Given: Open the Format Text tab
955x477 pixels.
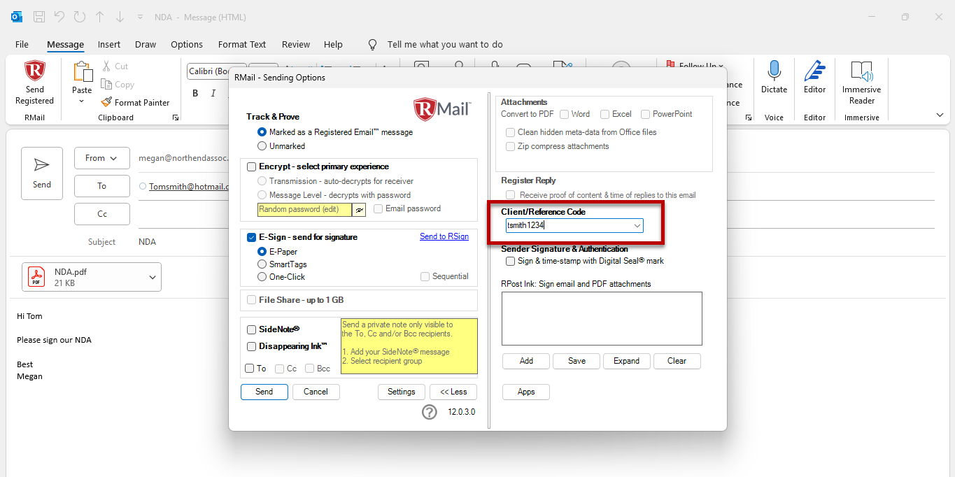Looking at the screenshot, I should (242, 44).
